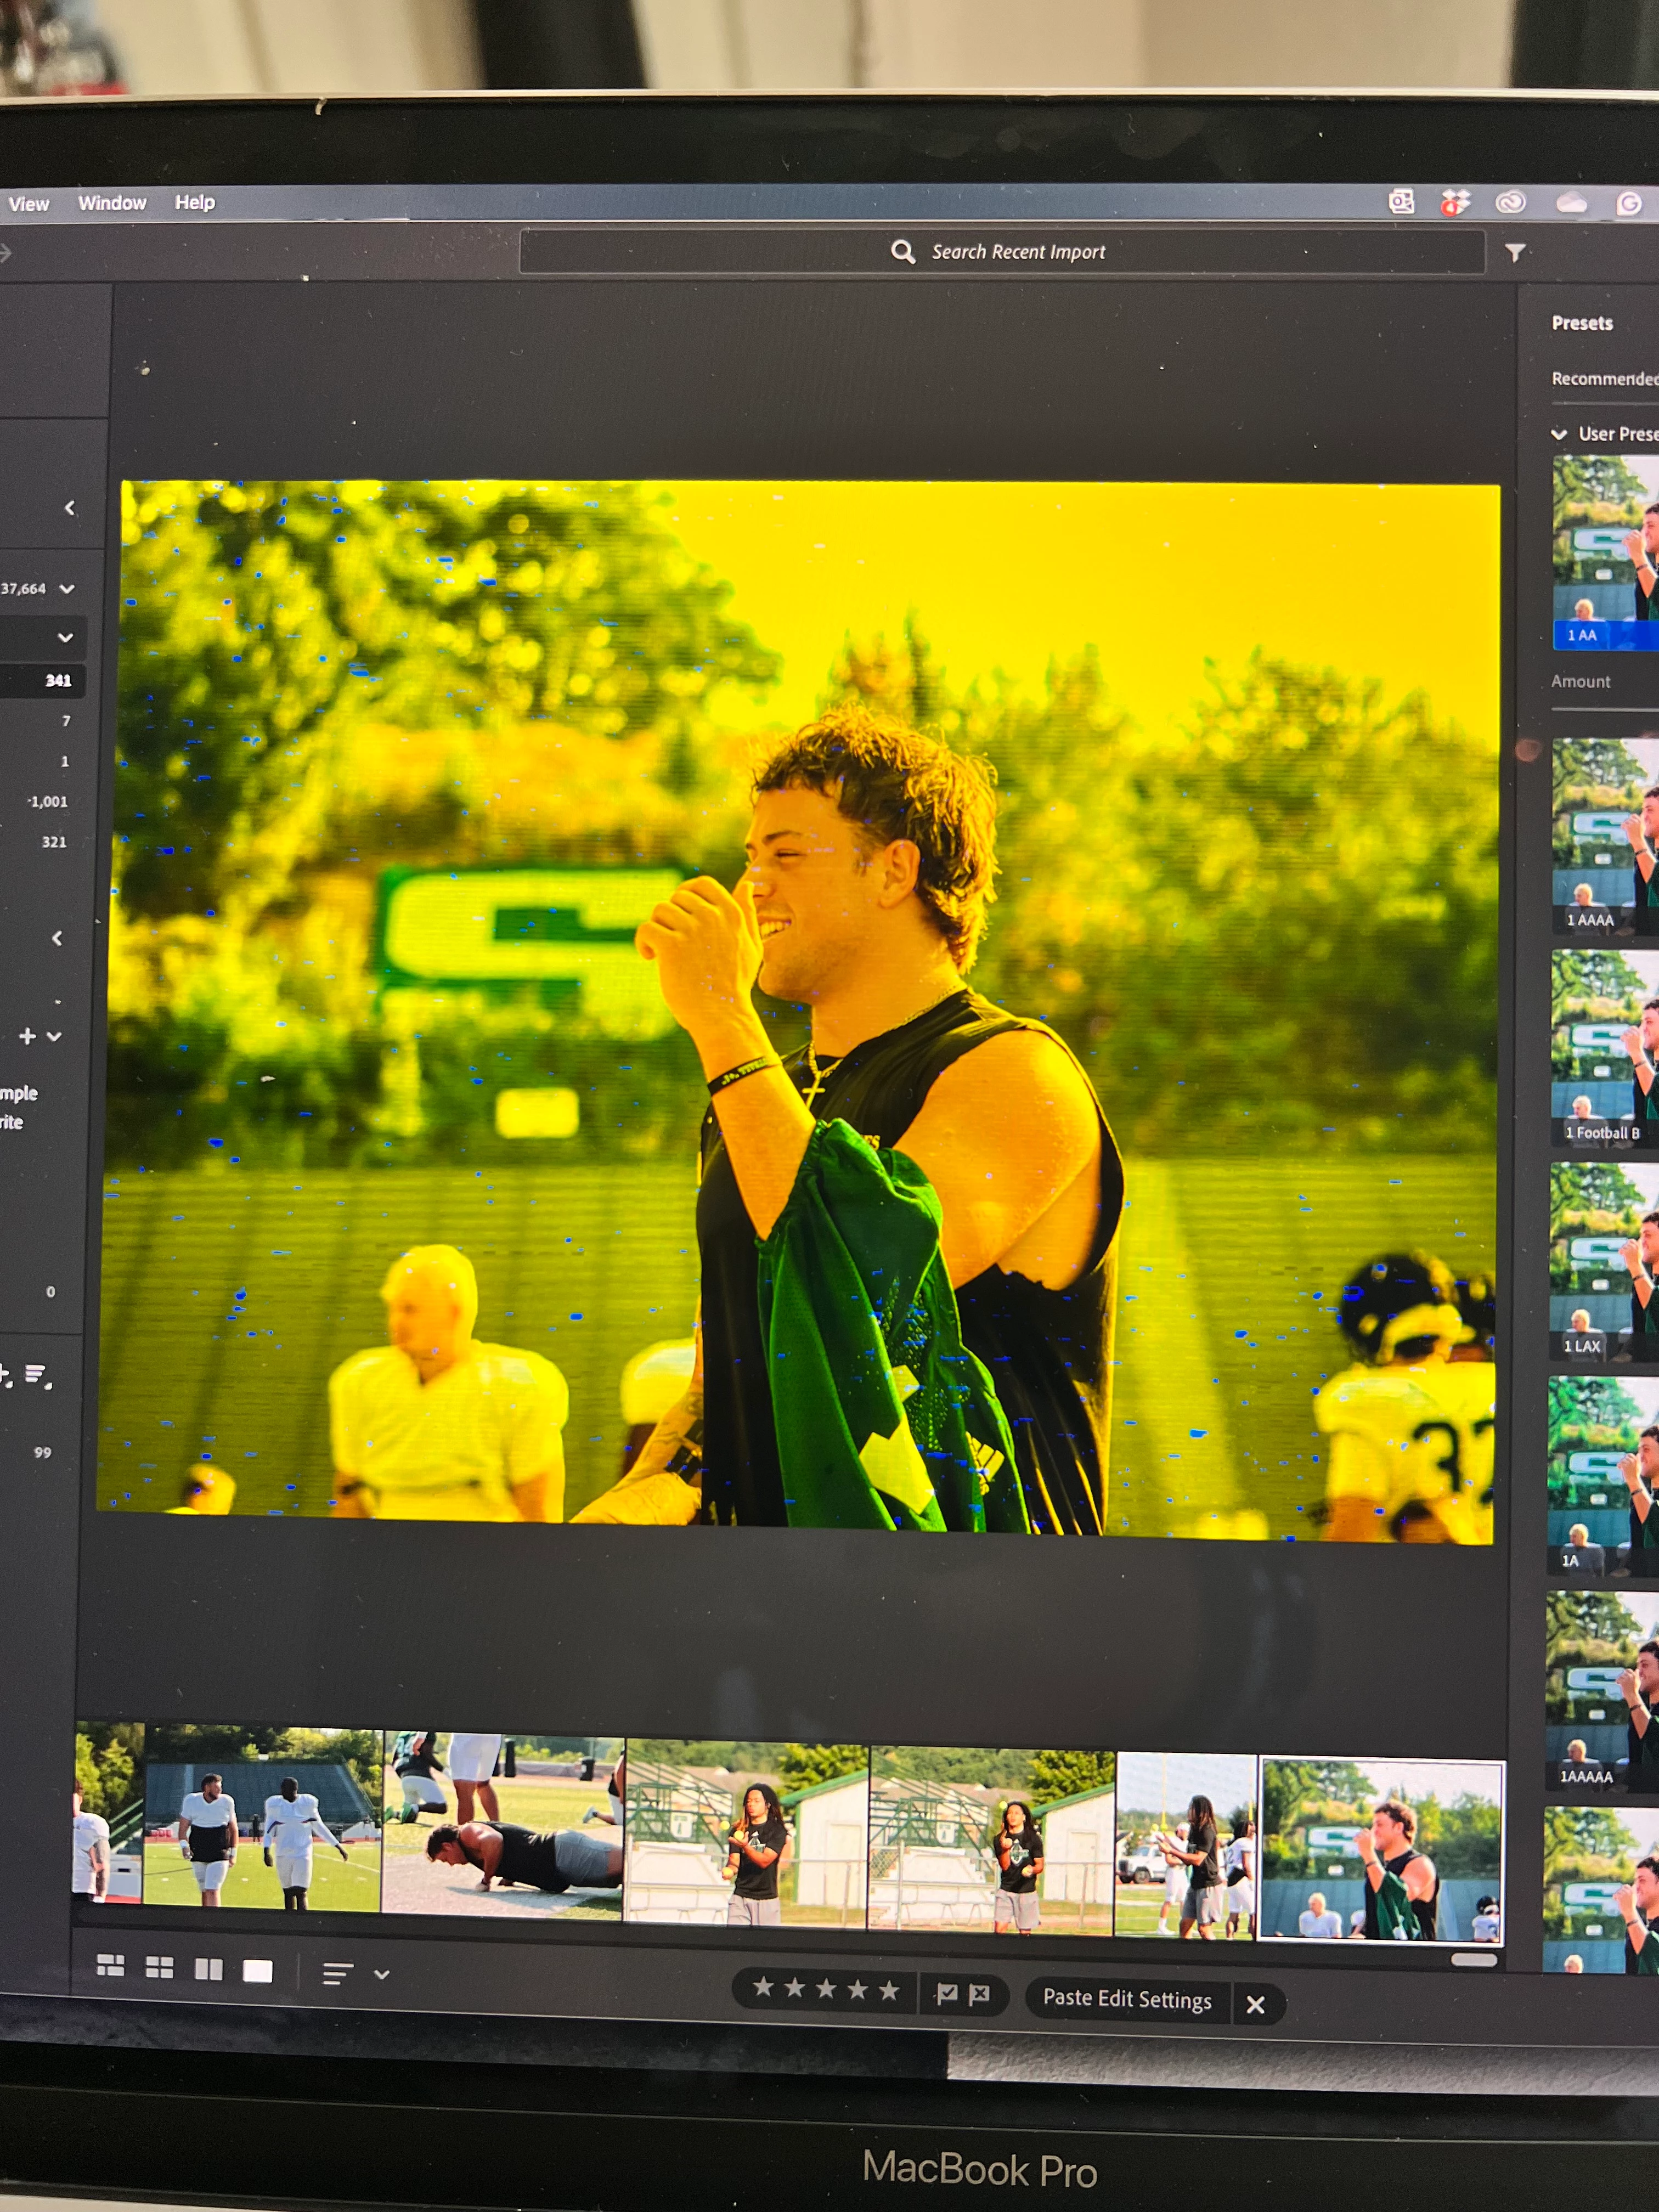Open the Window menu
1659x2212 pixels.
point(112,203)
